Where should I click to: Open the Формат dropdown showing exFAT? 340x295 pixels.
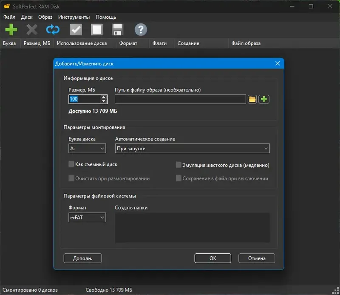tap(87, 217)
